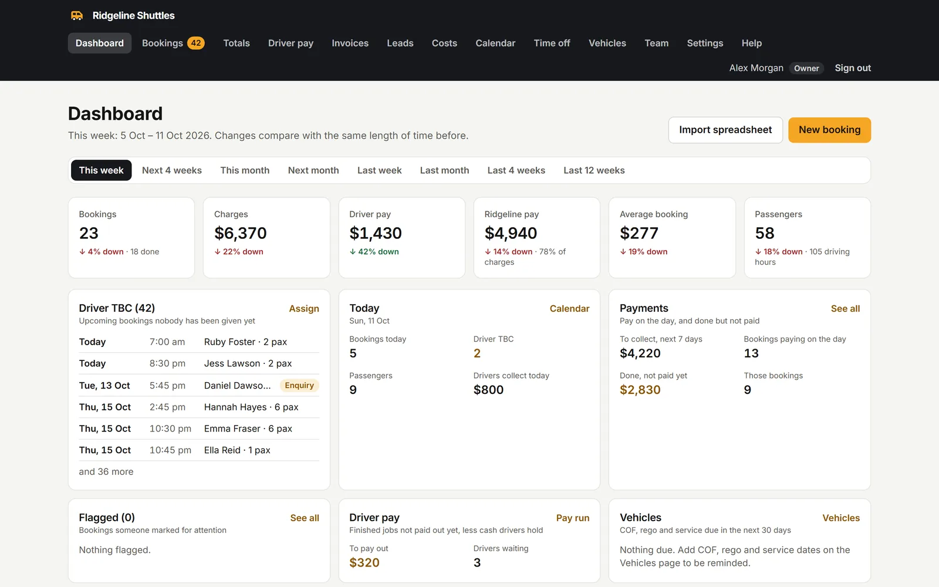Click See all in the Payments card
This screenshot has height=587, width=939.
click(x=845, y=309)
